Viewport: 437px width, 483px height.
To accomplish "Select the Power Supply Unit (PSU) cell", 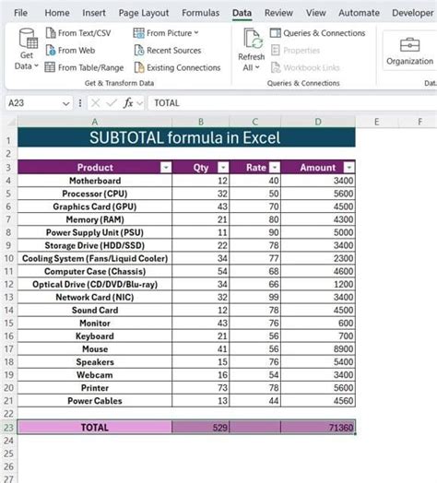I will 95,232.
